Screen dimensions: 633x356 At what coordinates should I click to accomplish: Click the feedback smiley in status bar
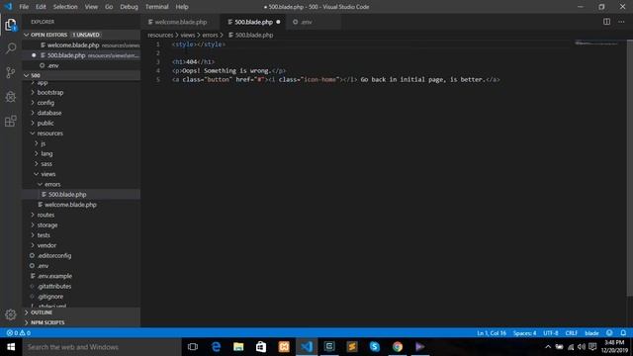tap(609, 333)
